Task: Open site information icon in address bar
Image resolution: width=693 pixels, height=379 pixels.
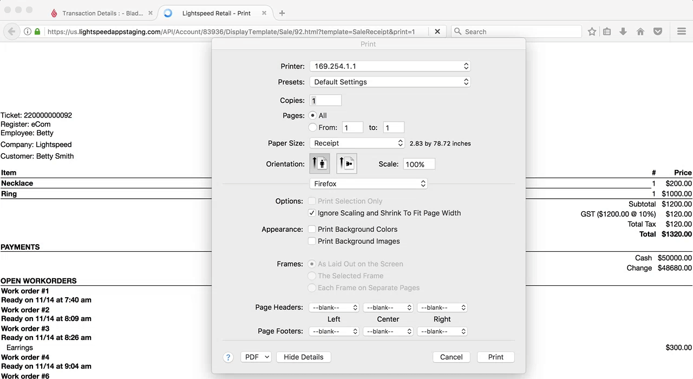Action: [28, 31]
